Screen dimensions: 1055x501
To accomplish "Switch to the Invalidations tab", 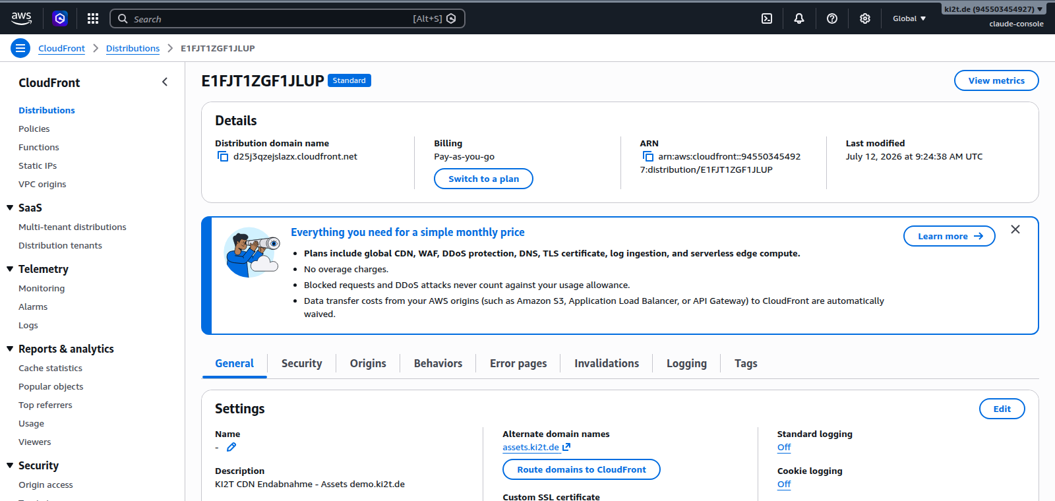I will pos(607,363).
